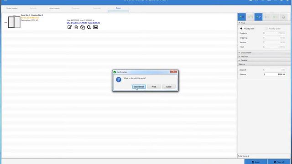Click the Send email button
Image resolution: width=292 pixels, height=164 pixels.
coord(139,87)
